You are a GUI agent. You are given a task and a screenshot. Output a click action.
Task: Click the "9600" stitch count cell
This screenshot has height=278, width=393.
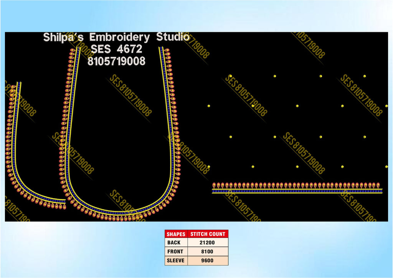pyautogui.click(x=208, y=260)
